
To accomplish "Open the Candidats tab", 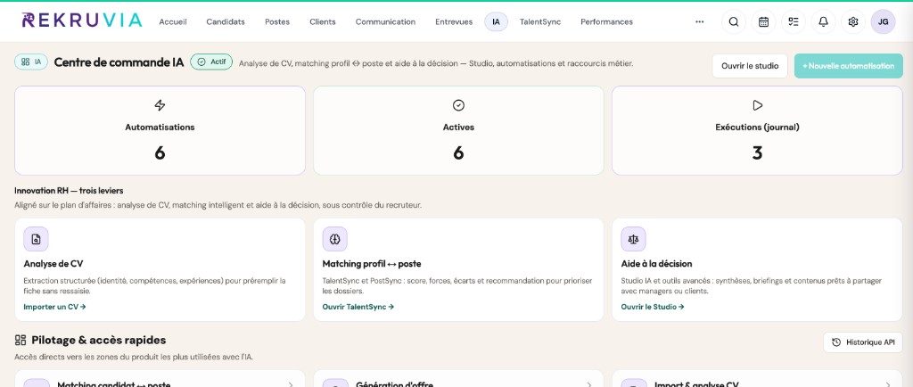I will 226,22.
